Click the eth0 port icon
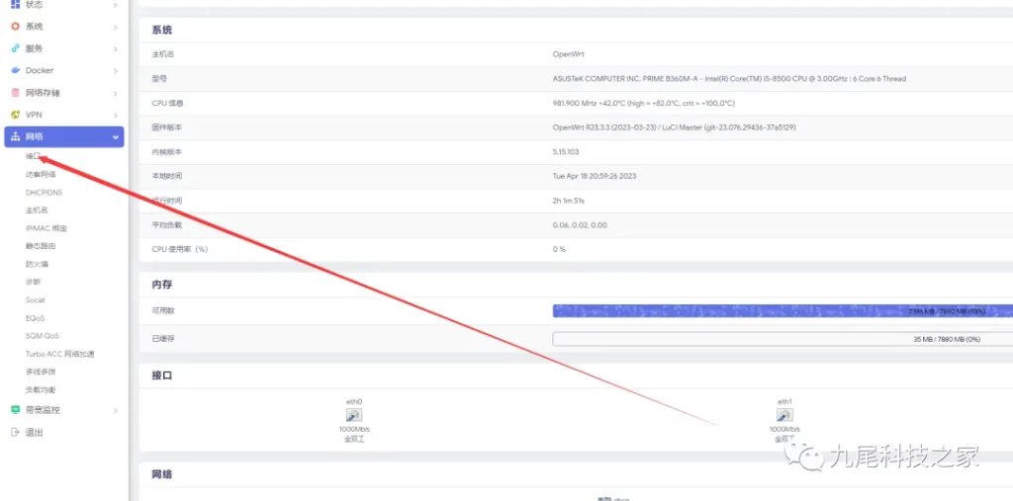The image size is (1013, 501). tap(354, 416)
